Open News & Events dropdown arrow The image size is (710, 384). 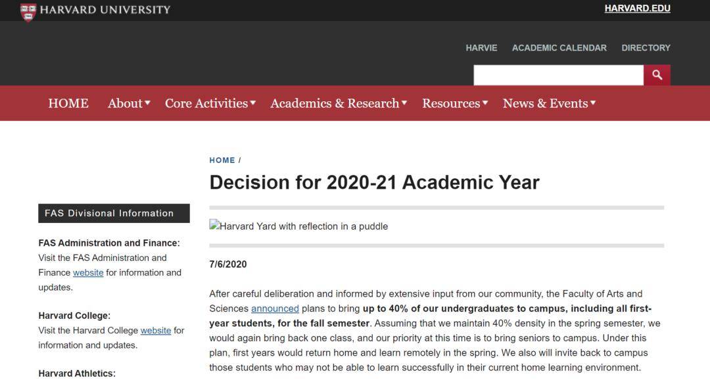point(593,103)
